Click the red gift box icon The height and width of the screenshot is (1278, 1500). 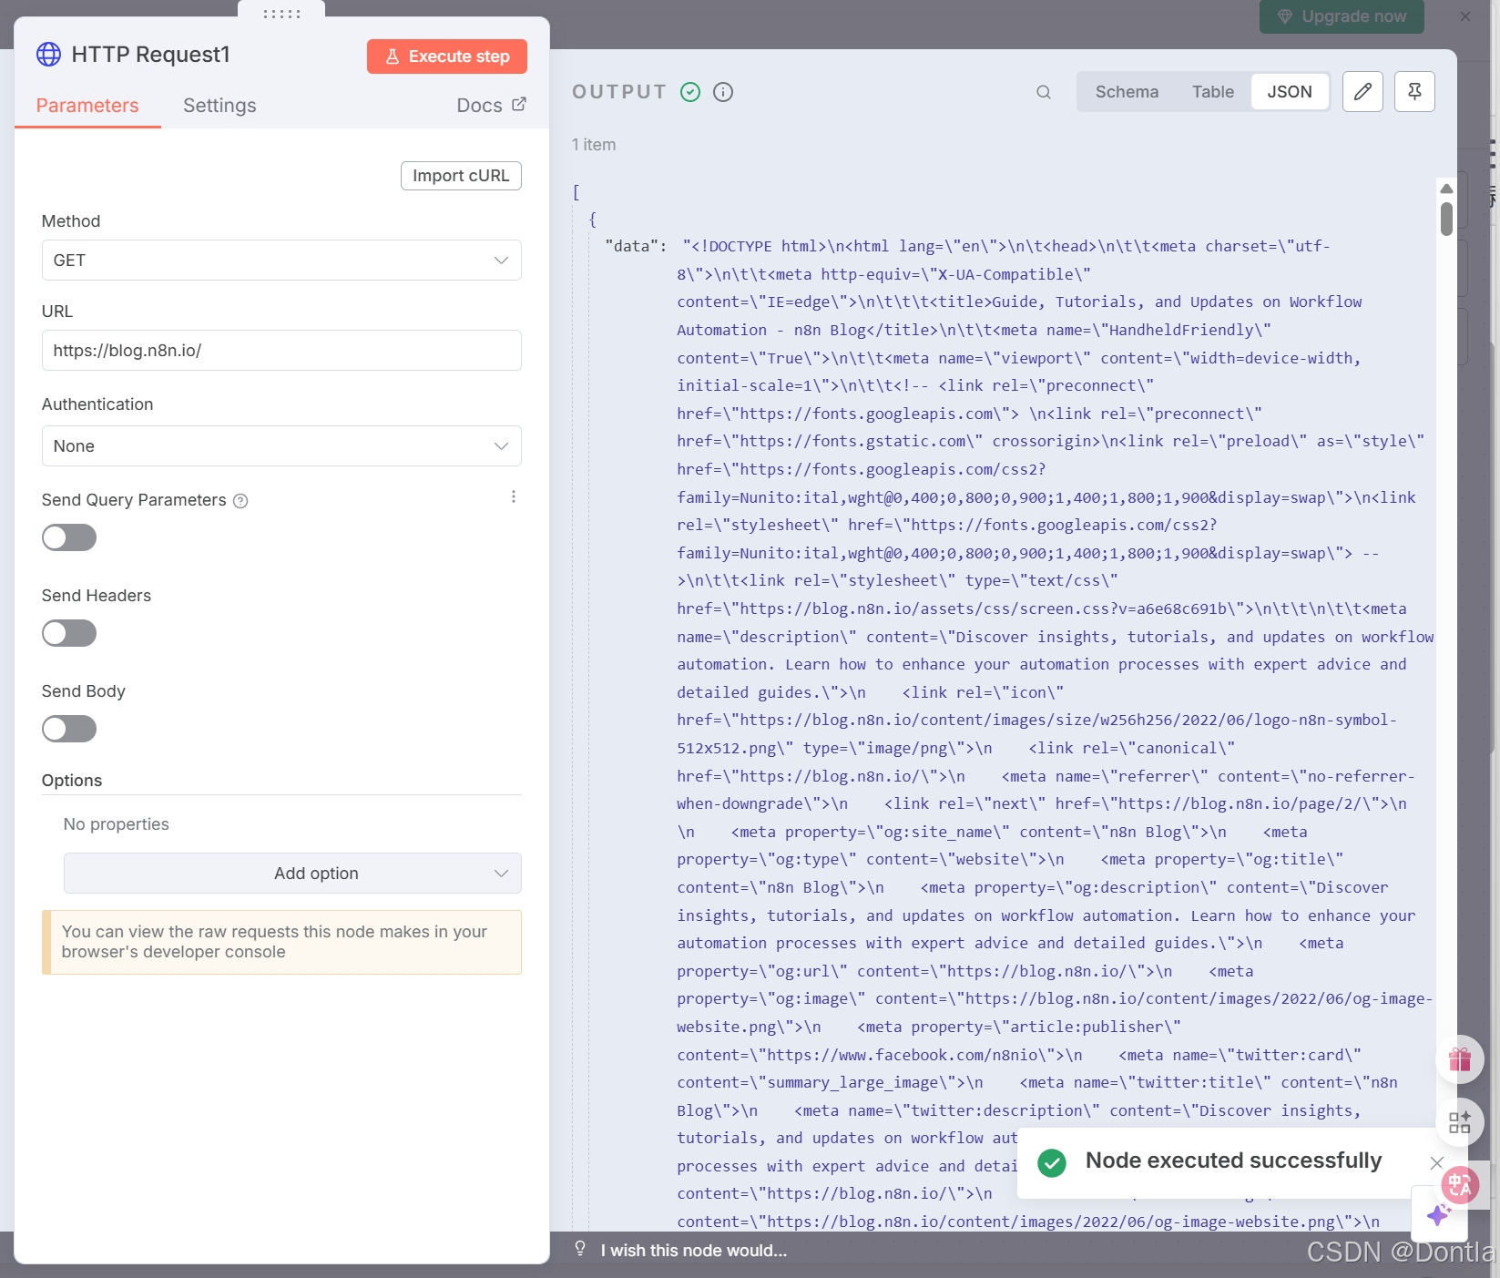pos(1460,1059)
